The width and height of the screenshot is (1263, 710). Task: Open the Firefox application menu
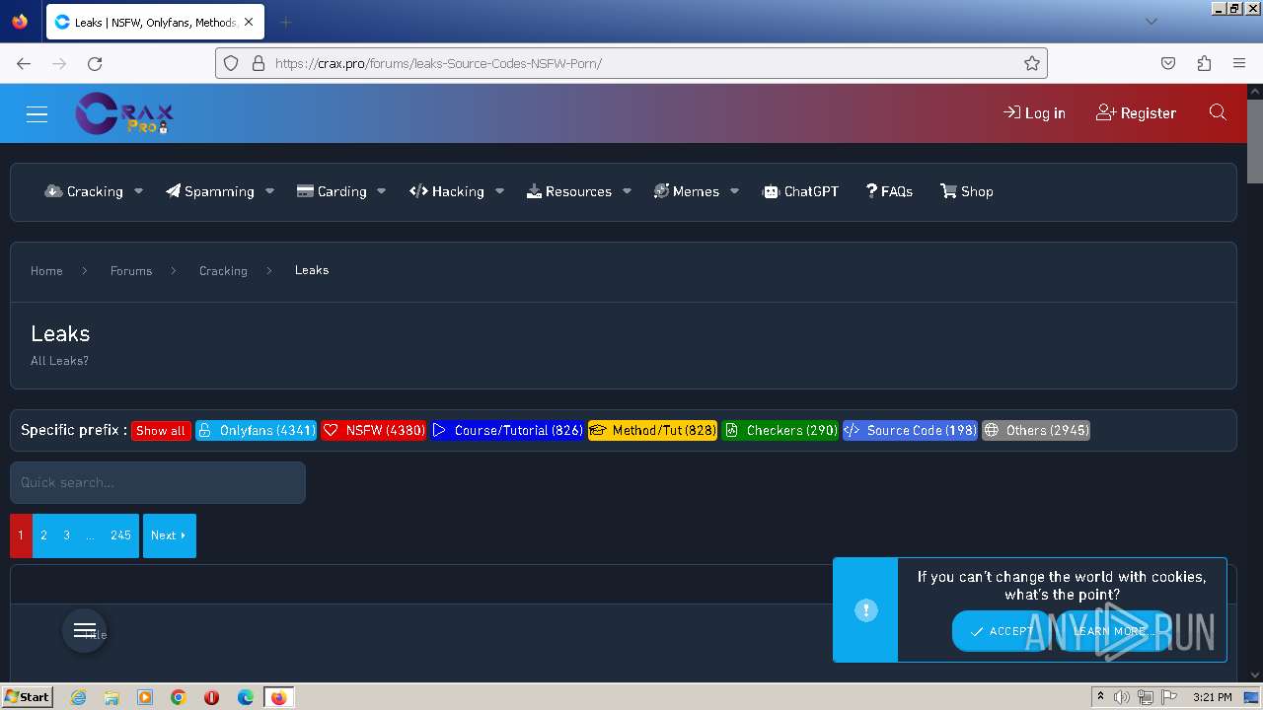click(1239, 63)
